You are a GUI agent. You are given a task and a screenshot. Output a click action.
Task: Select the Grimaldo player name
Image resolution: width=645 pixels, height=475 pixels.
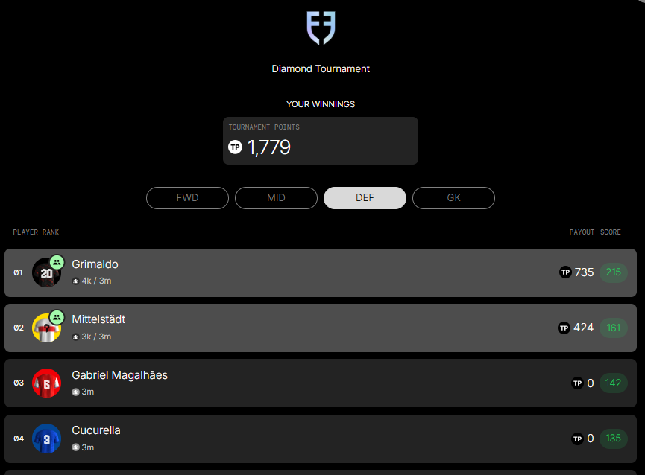tap(95, 264)
